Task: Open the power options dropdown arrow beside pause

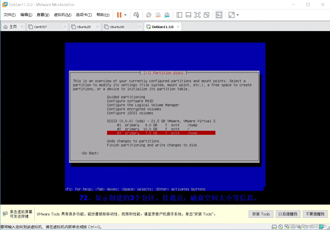Action: [x=125, y=15]
